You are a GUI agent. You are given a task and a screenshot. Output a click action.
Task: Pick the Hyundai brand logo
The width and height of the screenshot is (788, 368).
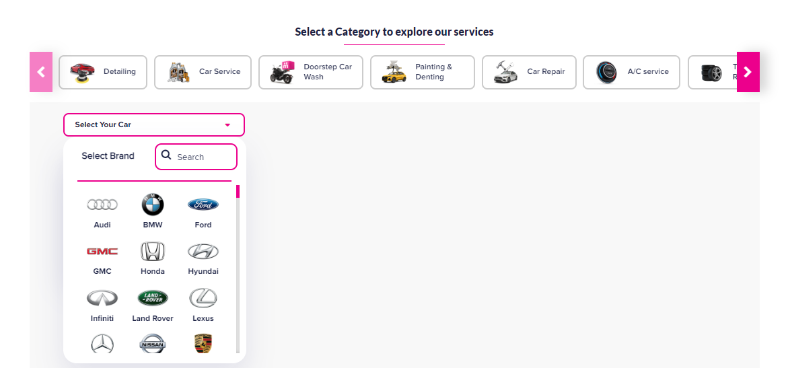click(x=203, y=252)
